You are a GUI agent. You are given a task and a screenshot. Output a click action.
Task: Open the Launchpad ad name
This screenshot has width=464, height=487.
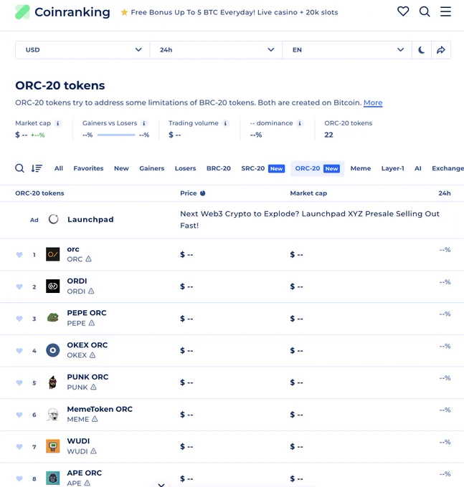(90, 220)
